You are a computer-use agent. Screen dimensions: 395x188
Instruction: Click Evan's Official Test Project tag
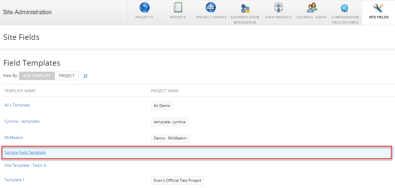[x=177, y=181]
